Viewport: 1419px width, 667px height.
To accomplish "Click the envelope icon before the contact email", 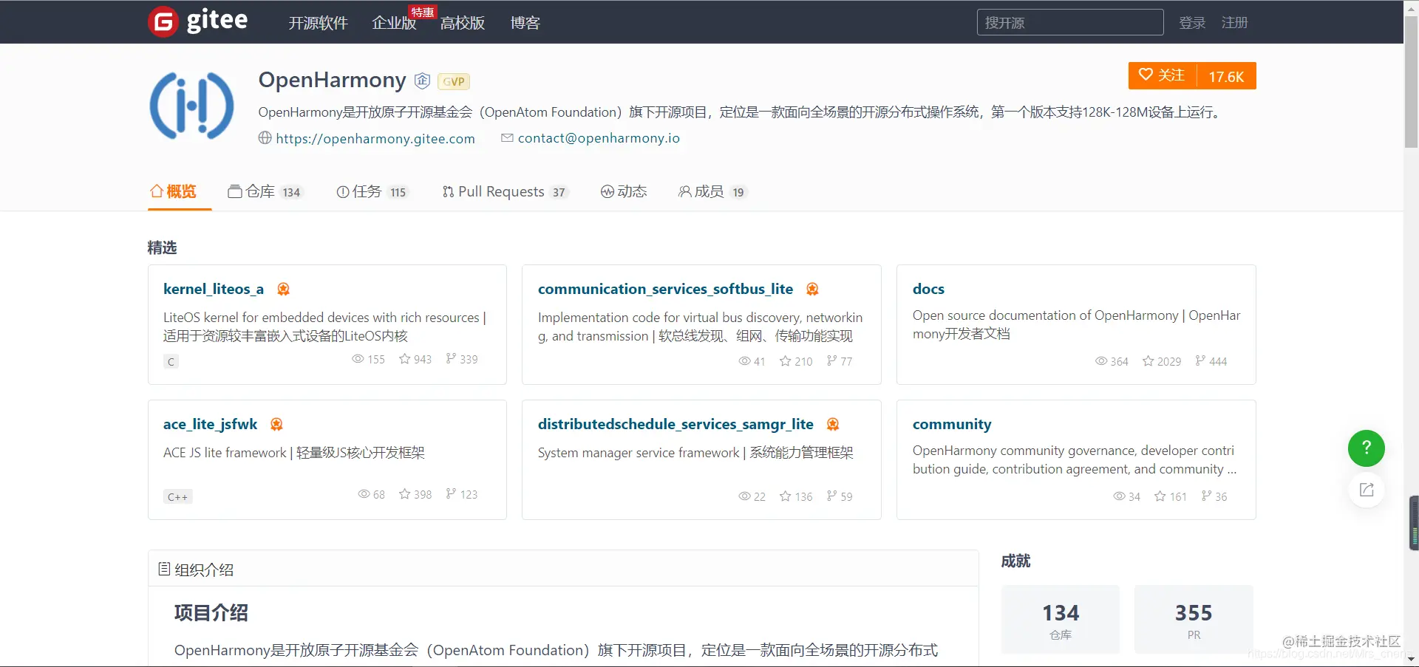I will click(507, 138).
